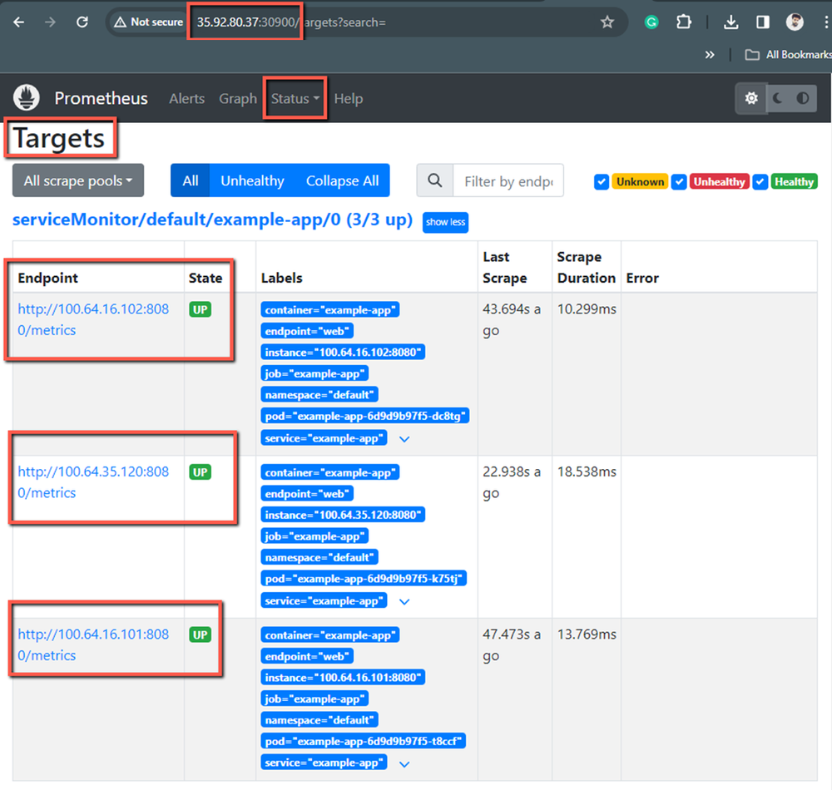Click the Filter by endpoint input field
The height and width of the screenshot is (790, 832).
(508, 180)
